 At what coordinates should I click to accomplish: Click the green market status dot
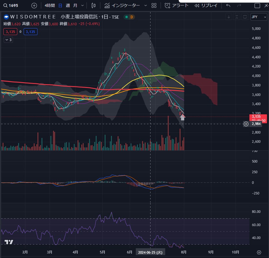(127, 17)
